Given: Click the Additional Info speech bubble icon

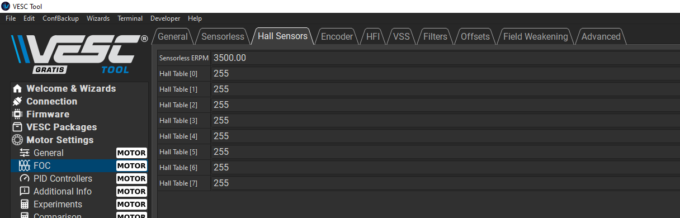Looking at the screenshot, I should (25, 191).
